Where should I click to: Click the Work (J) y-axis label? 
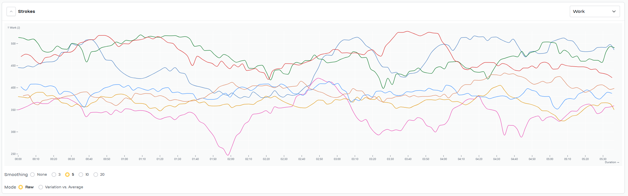tap(14, 28)
